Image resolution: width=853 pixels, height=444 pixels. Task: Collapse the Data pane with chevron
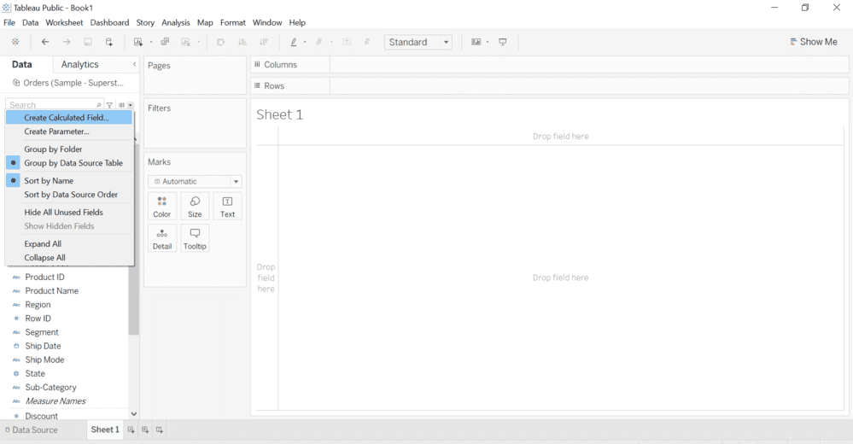pos(134,64)
